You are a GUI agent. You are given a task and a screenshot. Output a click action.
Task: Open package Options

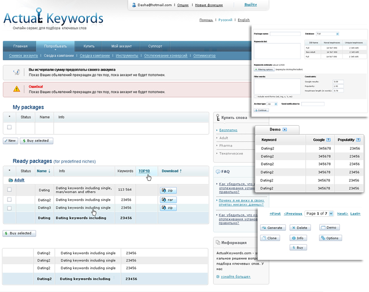coord(330,238)
